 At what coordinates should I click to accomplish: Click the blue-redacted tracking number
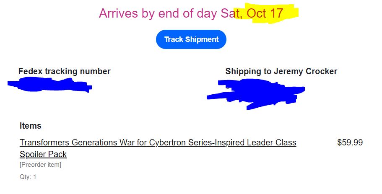click(50, 85)
